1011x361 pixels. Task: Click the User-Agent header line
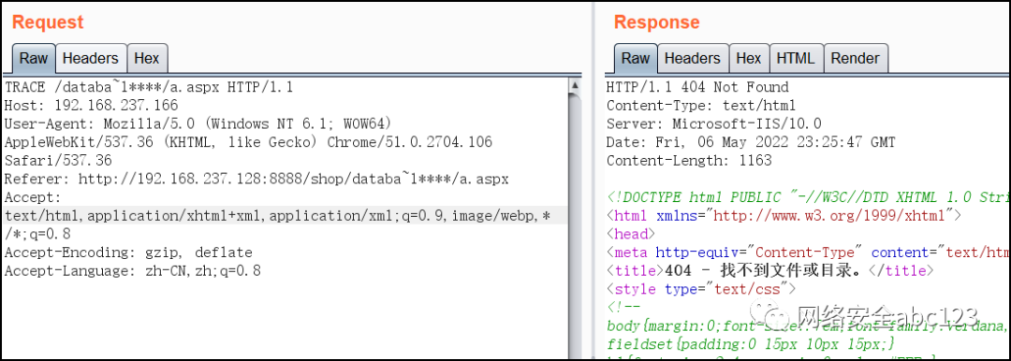tap(198, 123)
